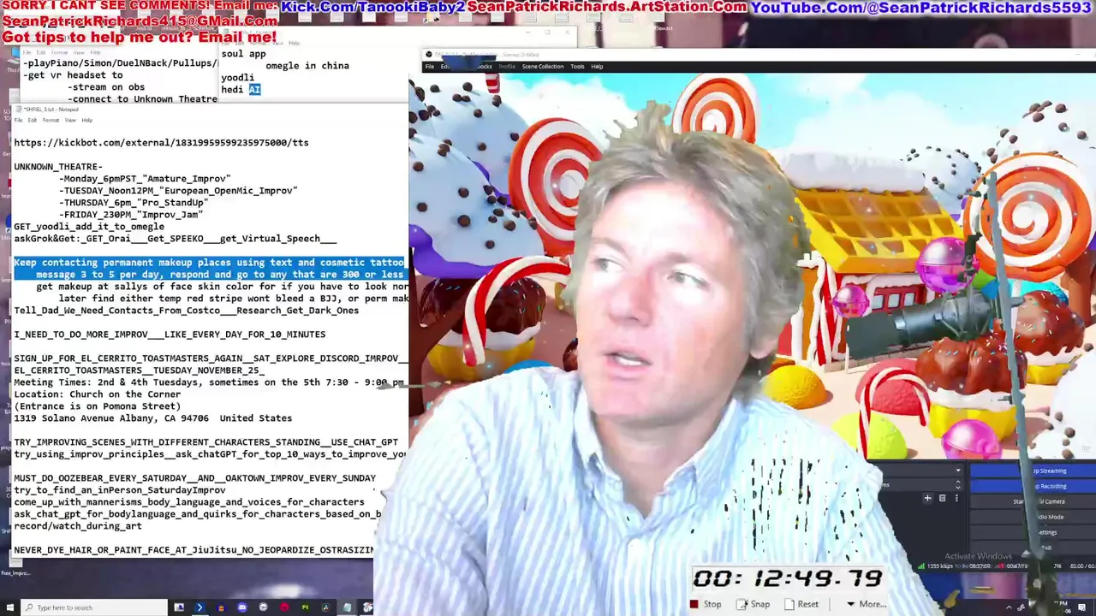The width and height of the screenshot is (1096, 616).
Task: Click the Monday 6pmPST Amature_Improv line
Action: [x=145, y=179]
